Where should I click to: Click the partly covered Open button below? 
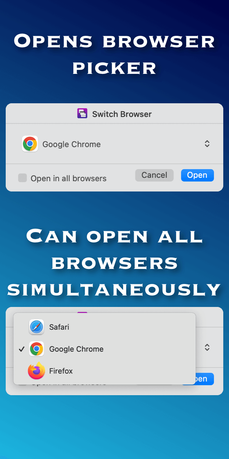pyautogui.click(x=205, y=379)
